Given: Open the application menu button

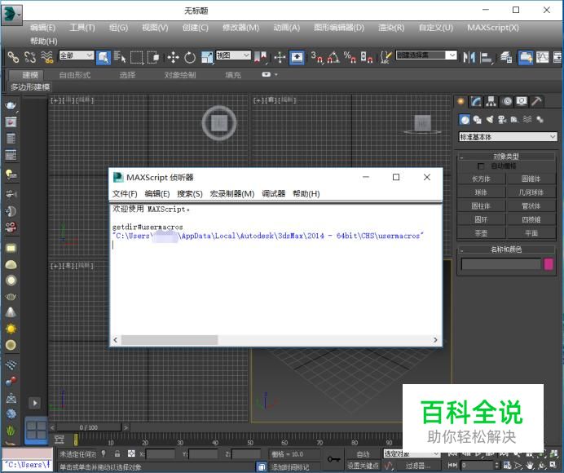Looking at the screenshot, I should (x=12, y=14).
